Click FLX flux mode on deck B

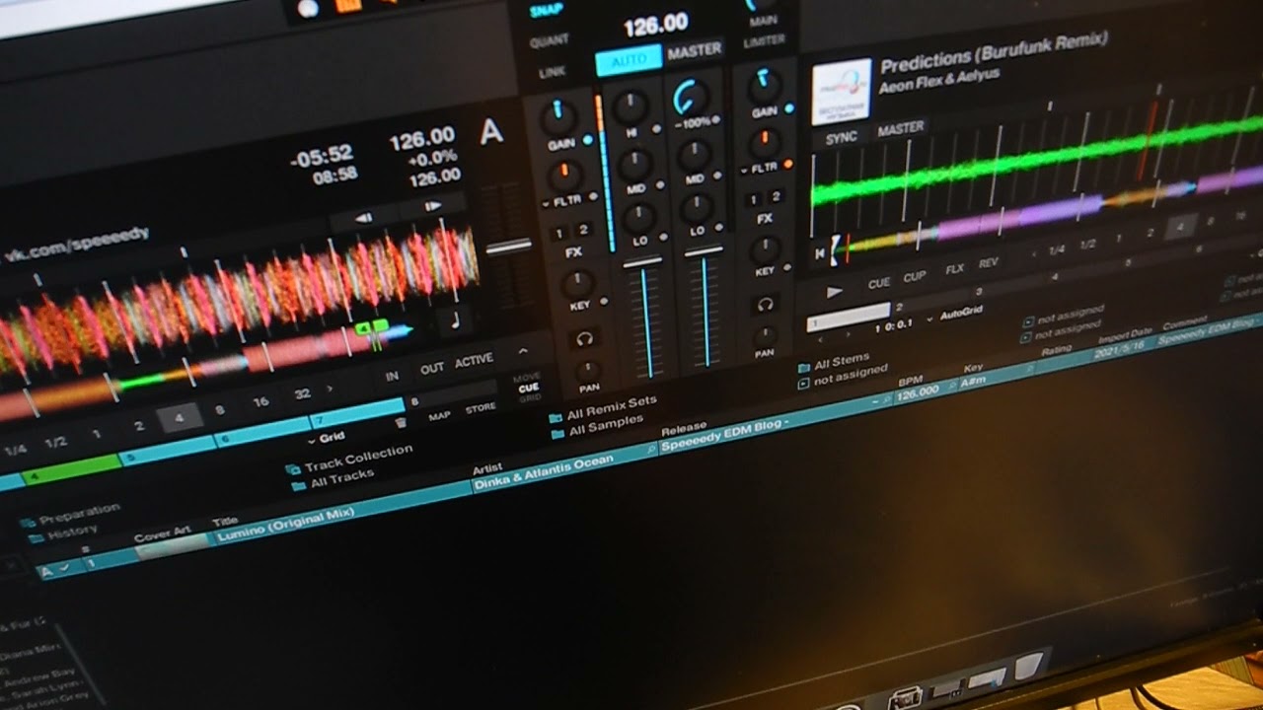tap(954, 270)
